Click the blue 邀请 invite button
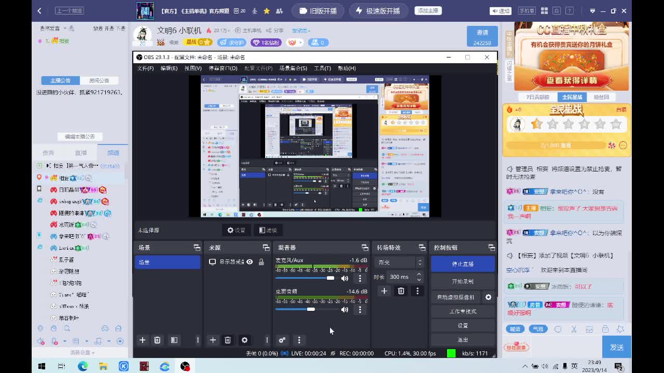 pyautogui.click(x=482, y=37)
